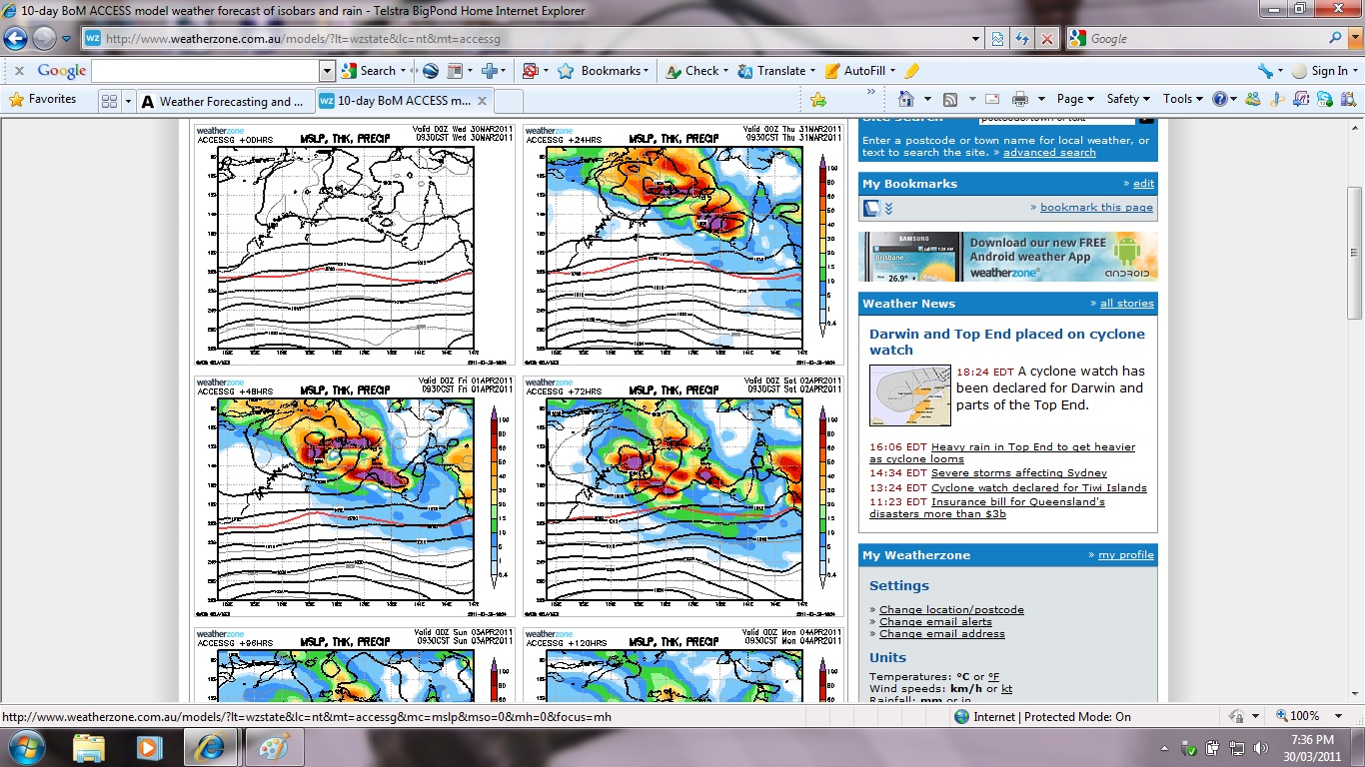Follow the advanced search link
This screenshot has width=1365, height=767.
[x=1049, y=153]
